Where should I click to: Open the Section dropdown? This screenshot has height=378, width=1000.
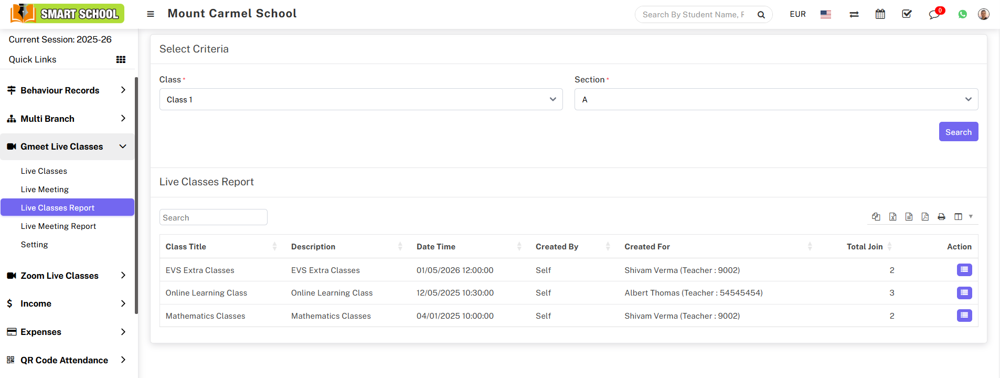776,99
